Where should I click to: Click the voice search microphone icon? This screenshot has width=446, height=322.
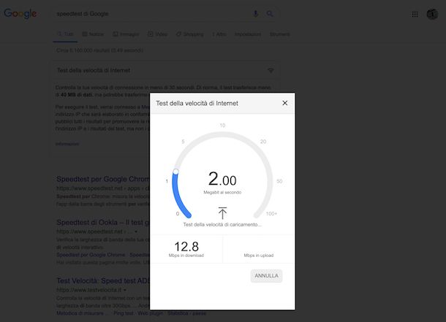255,13
